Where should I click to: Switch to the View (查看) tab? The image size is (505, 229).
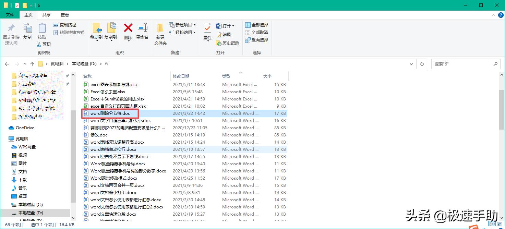point(65,15)
